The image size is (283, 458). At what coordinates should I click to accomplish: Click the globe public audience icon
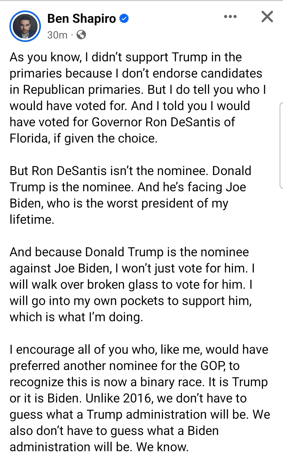click(x=81, y=35)
